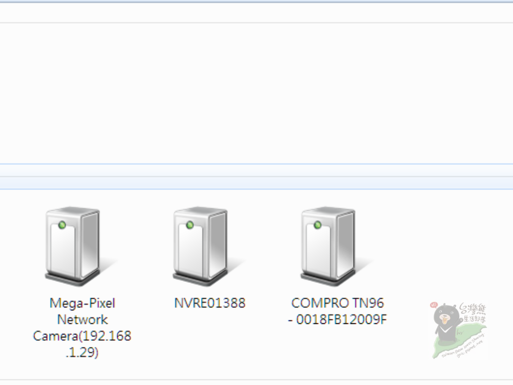Click the "Mega-Pixel" label text
The image size is (513, 385).
point(82,303)
